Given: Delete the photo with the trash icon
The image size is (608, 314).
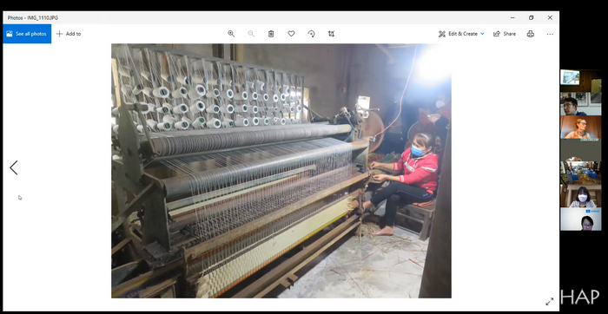Looking at the screenshot, I should [271, 34].
